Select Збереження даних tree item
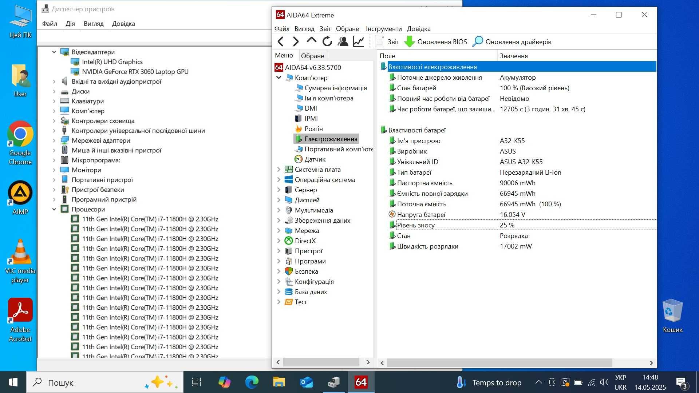The height and width of the screenshot is (393, 699). click(322, 220)
